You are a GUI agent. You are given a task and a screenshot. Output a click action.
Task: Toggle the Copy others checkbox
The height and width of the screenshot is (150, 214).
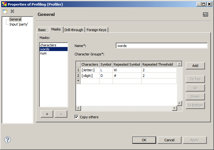pos(77,117)
